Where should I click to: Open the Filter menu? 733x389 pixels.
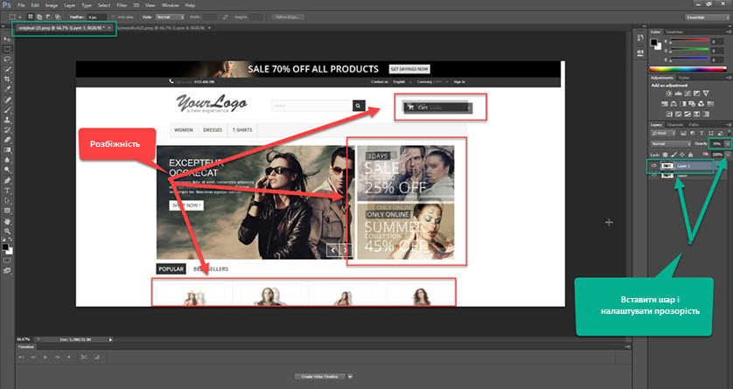122,5
